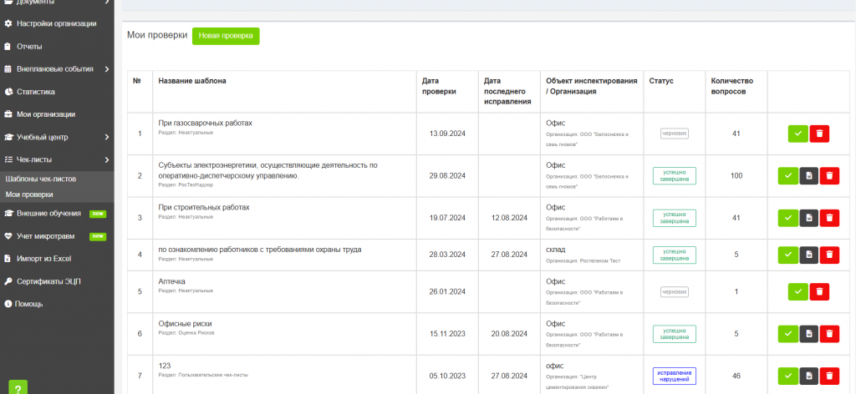Click trash icon for При строительных работах
The image size is (856, 394).
(829, 218)
